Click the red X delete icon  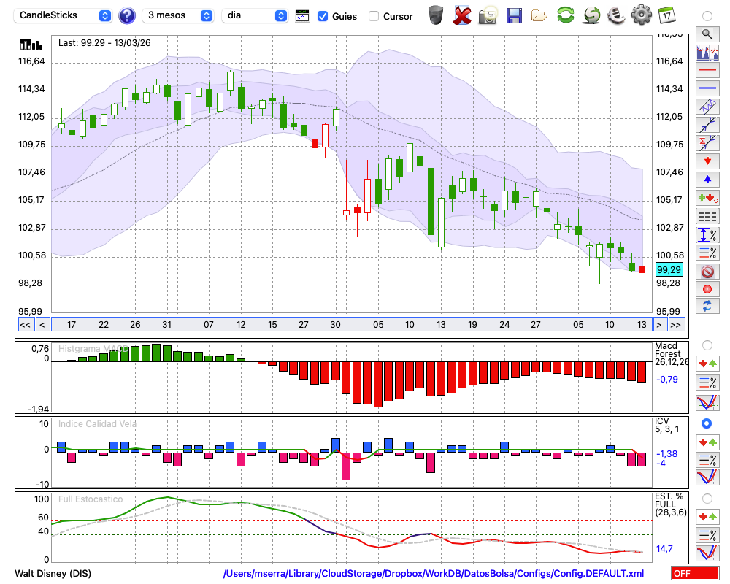tap(462, 15)
